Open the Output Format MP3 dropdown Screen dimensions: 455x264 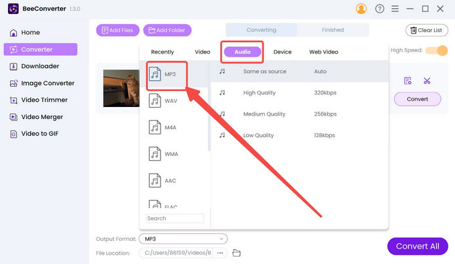[x=183, y=239]
